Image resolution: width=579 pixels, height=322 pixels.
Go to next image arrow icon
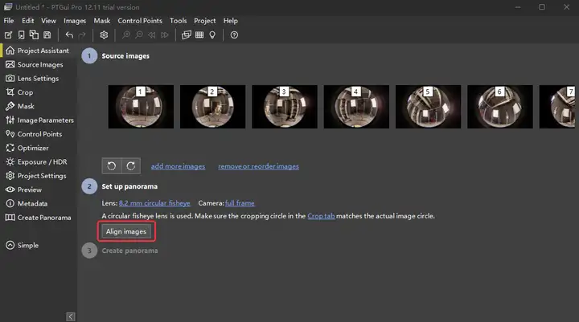point(165,35)
